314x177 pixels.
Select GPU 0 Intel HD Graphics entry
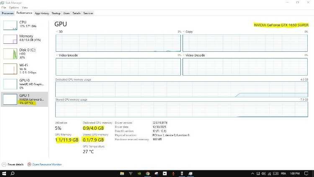coord(24,84)
